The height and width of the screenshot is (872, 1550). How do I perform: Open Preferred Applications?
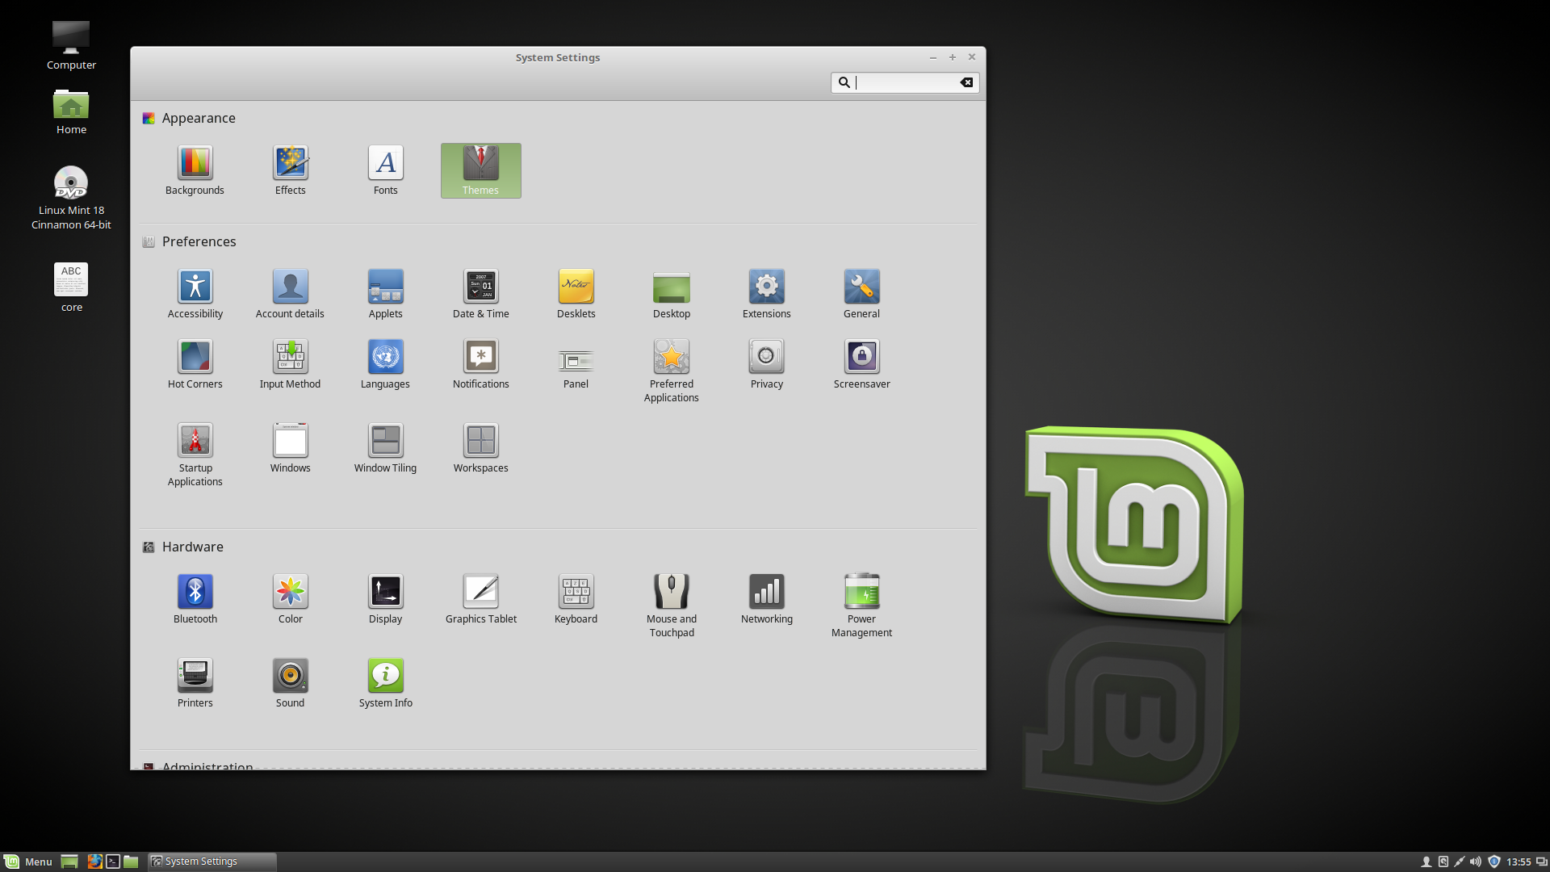click(671, 371)
